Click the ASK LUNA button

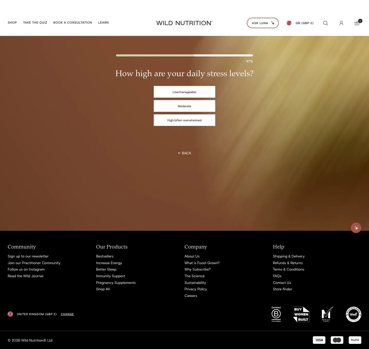coord(263,23)
